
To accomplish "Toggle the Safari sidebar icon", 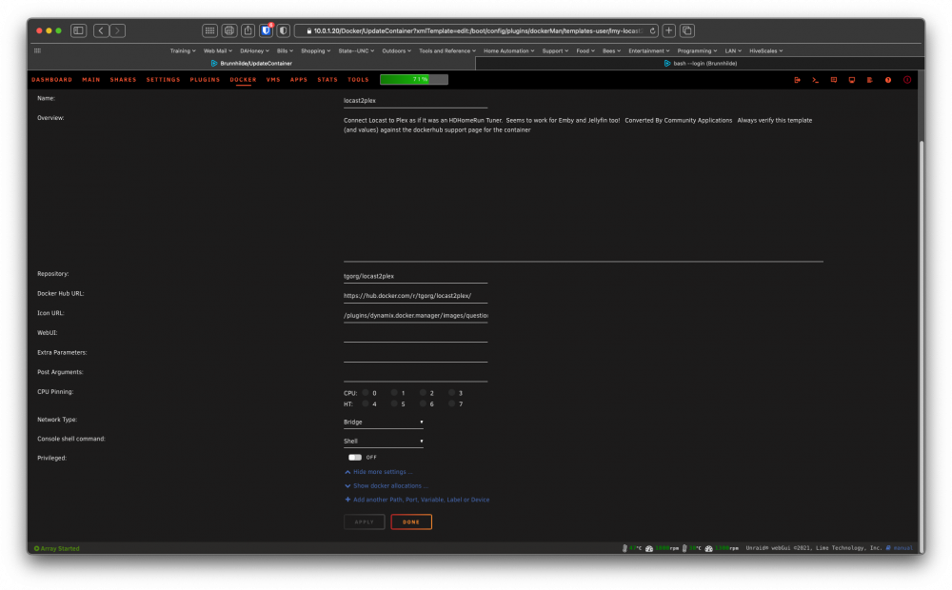I will point(78,30).
